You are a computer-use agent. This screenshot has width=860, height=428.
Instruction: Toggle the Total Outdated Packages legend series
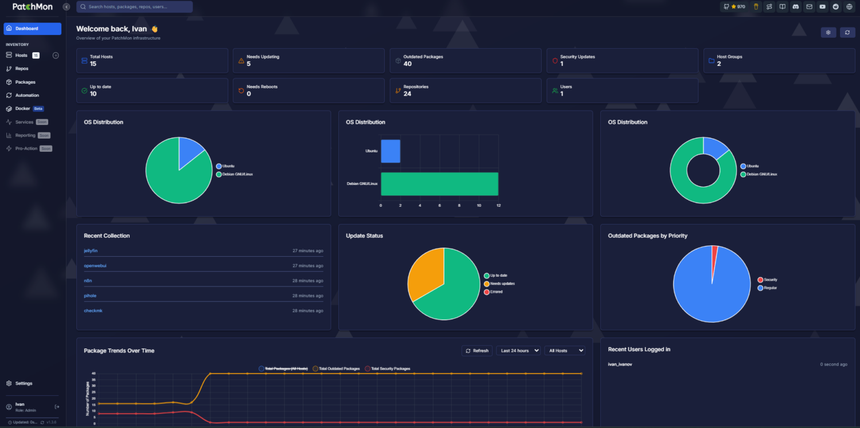336,368
